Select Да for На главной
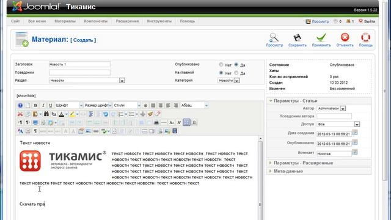391x220 pixels. point(236,73)
